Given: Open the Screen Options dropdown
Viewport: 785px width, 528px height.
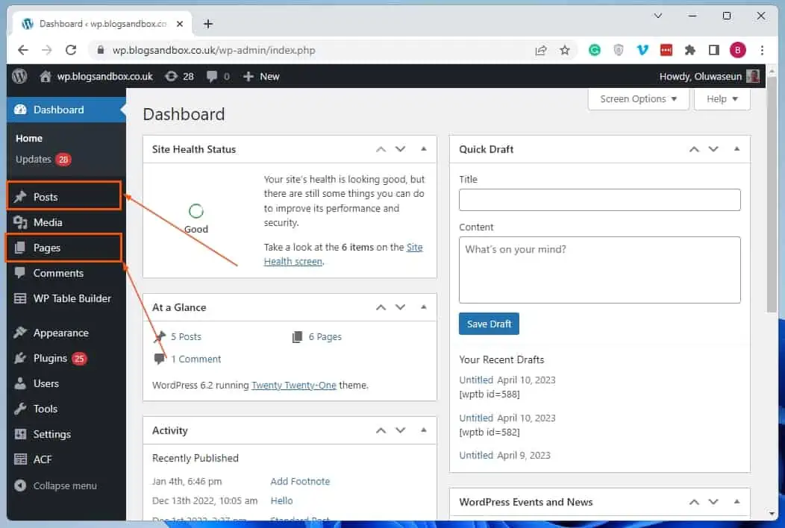Looking at the screenshot, I should coord(638,99).
